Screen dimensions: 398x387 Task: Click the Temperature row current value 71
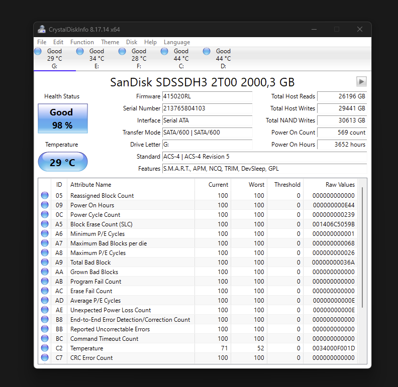[x=225, y=348]
